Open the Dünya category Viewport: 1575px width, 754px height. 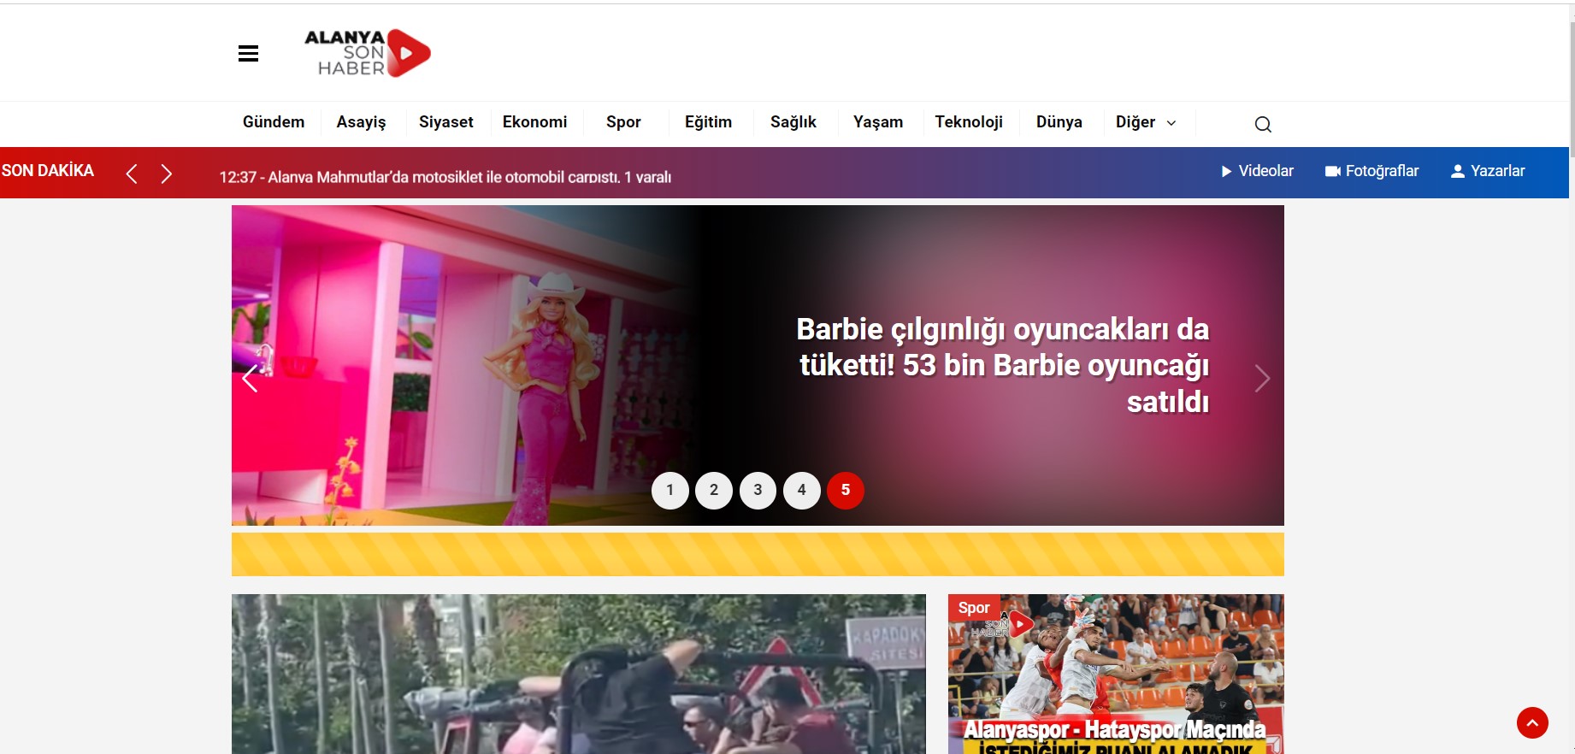1059,122
